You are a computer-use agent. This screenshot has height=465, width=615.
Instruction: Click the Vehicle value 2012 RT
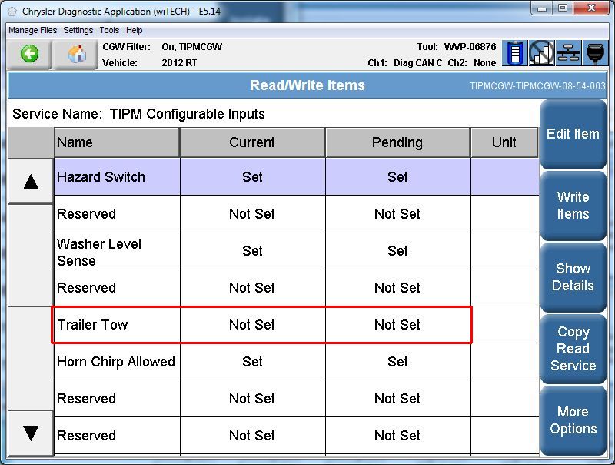pos(179,63)
